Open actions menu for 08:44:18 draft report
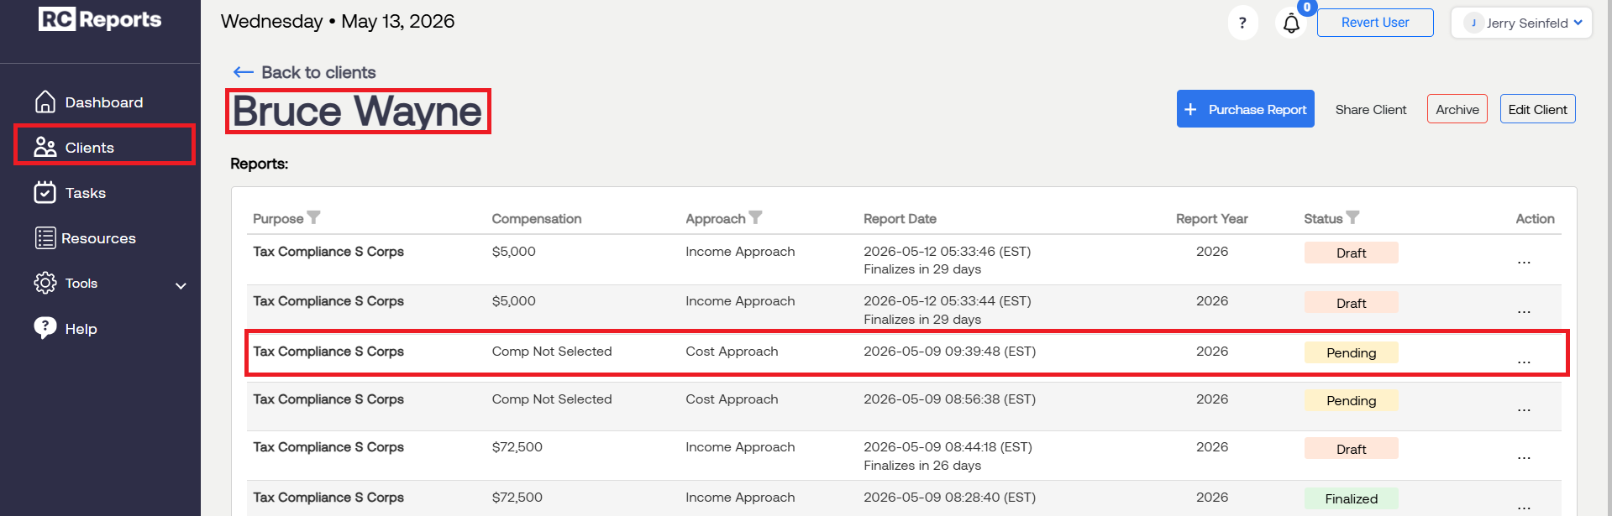Image resolution: width=1612 pixels, height=516 pixels. pos(1524,457)
